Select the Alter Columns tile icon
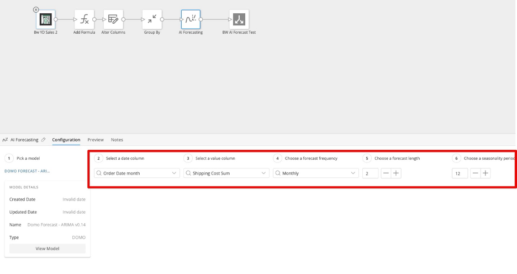 point(113,19)
